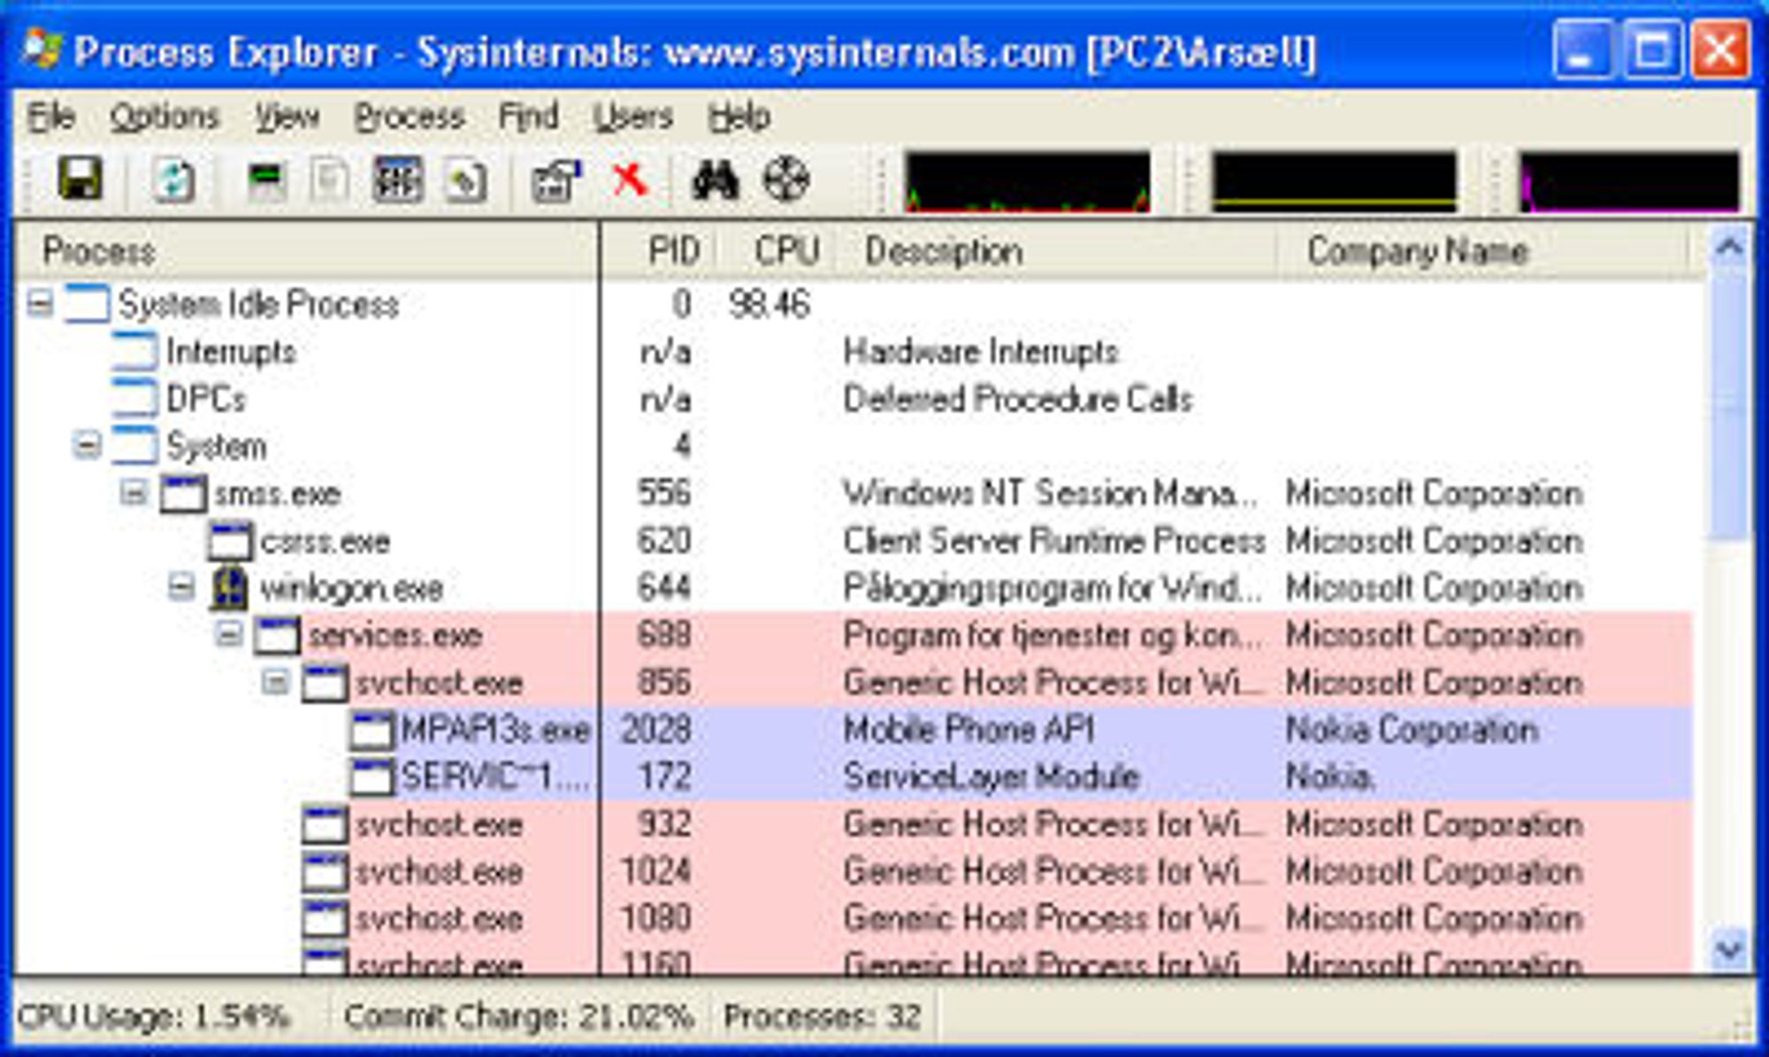Click the Client Server Runtime Process description
The height and width of the screenshot is (1057, 1769).
click(1054, 540)
